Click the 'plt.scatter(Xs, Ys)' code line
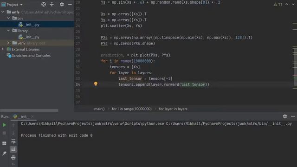The width and height of the screenshot is (297, 167). pos(122,26)
